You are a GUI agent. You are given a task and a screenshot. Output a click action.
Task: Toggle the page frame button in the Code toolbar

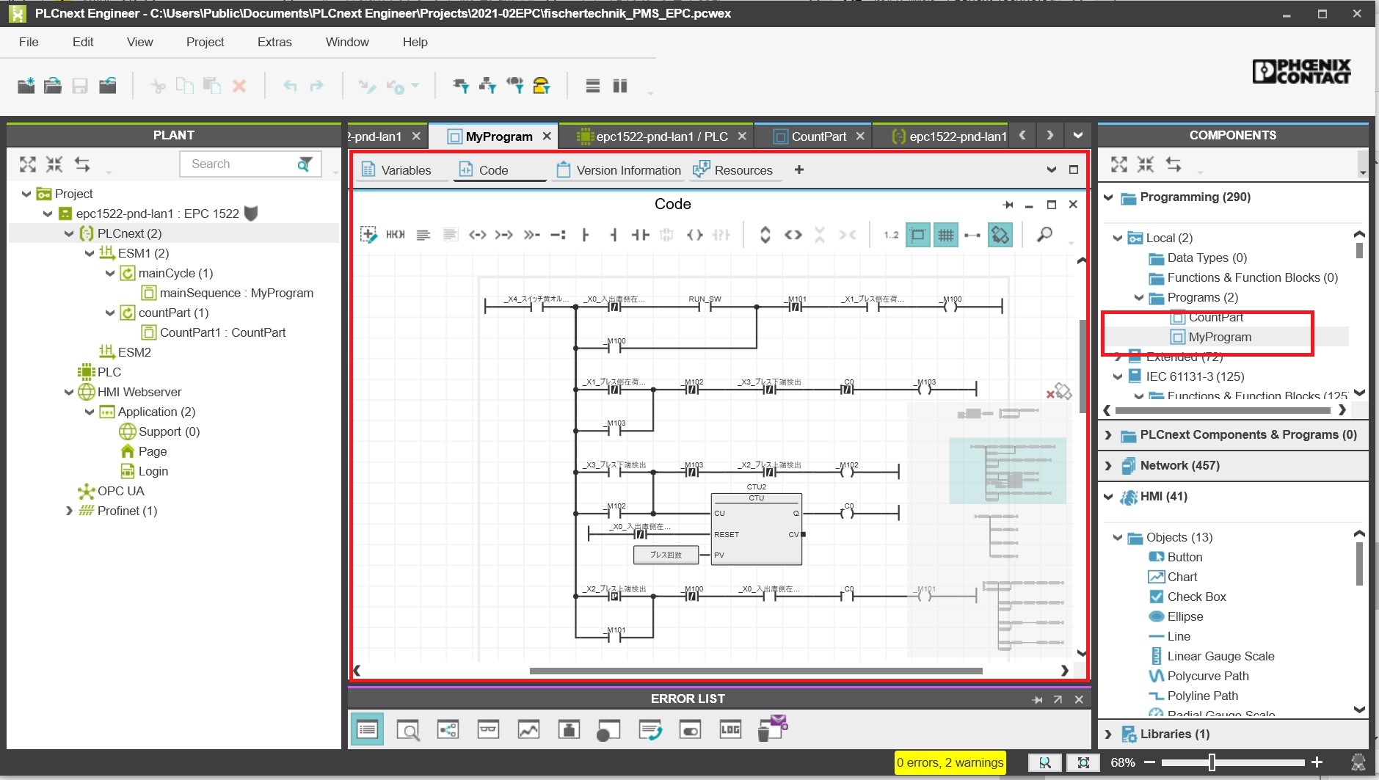pos(917,235)
